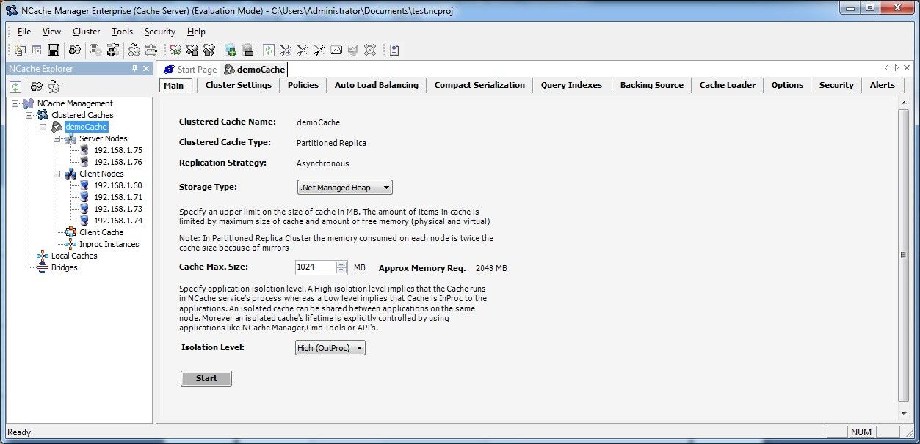Click the monitor icon next to the chart
Screen dimensions: 920x444
tap(353, 50)
